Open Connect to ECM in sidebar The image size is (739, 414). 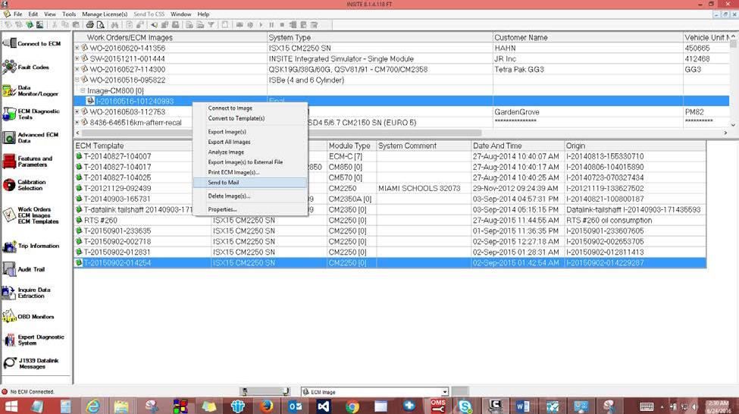click(32, 43)
